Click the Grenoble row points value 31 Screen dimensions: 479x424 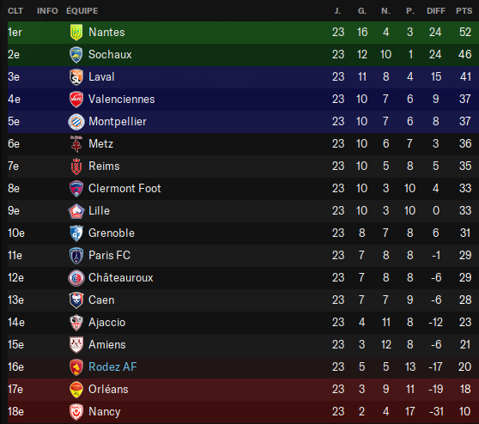click(465, 233)
